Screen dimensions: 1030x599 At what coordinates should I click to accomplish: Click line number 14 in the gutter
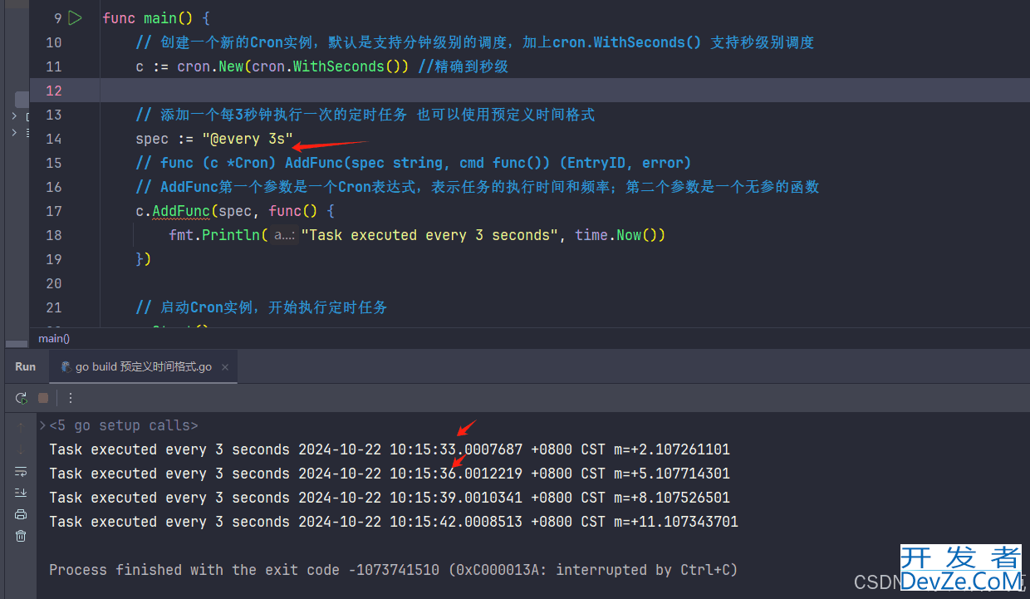coord(54,139)
